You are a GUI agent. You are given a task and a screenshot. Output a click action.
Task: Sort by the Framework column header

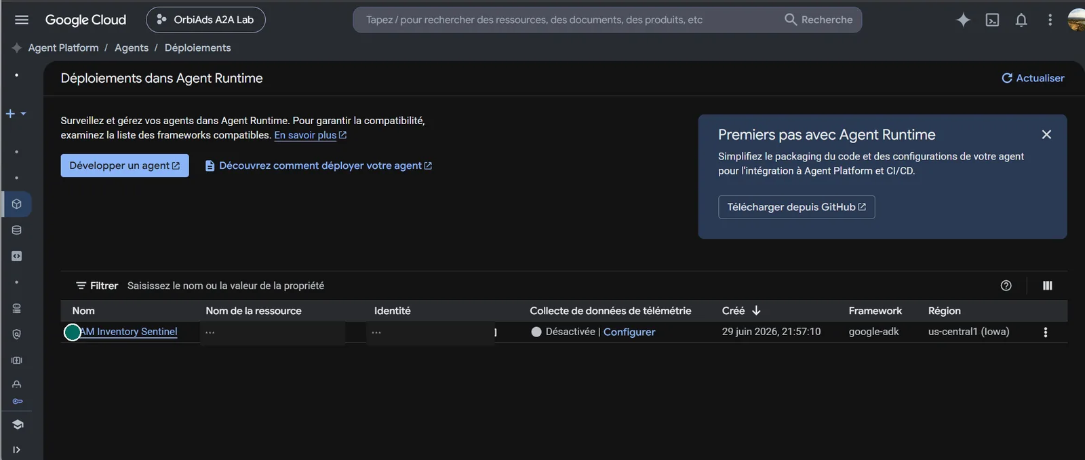pos(875,311)
